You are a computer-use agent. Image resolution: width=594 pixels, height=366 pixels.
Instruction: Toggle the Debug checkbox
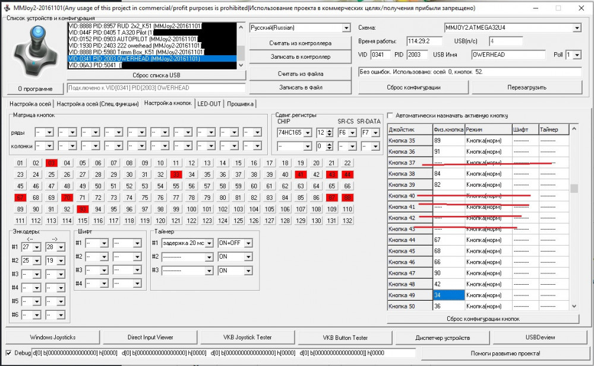point(8,353)
